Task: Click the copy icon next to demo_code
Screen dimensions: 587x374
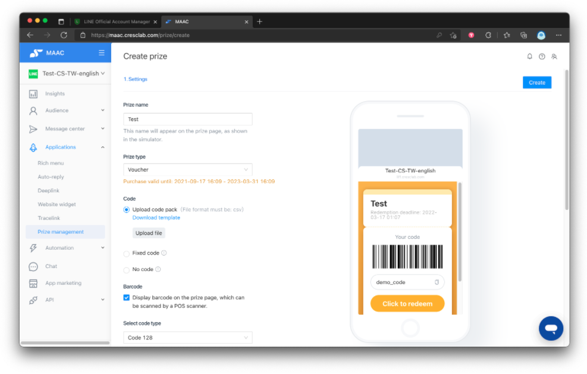Action: coord(437,282)
